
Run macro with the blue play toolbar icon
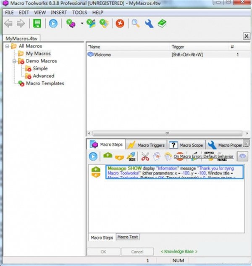(53, 24)
